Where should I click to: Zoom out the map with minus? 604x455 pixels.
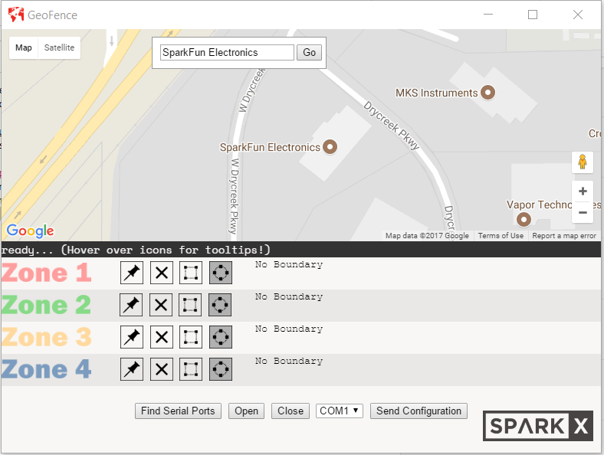click(x=583, y=212)
